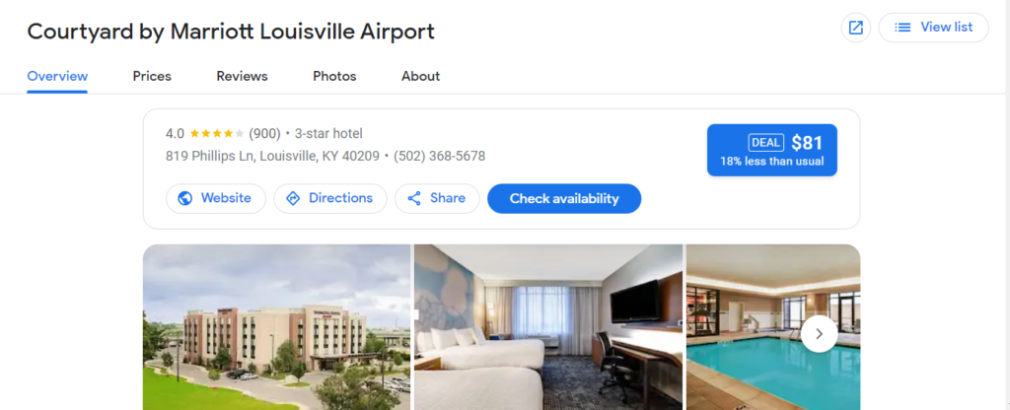The height and width of the screenshot is (410, 1010).
Task: Open the guest room bedroom photo
Action: 548,327
